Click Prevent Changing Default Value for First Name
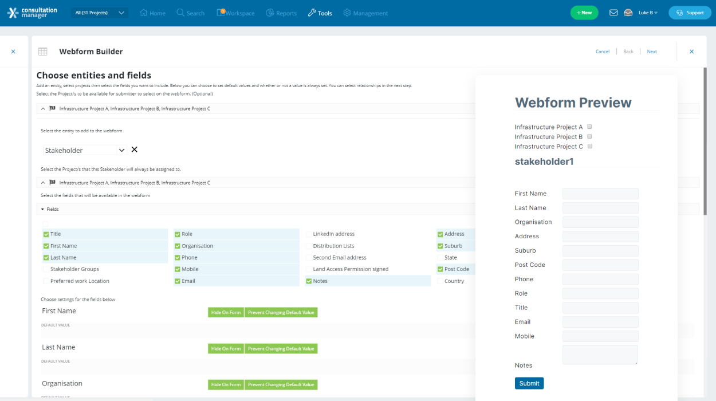716x401 pixels. [281, 312]
